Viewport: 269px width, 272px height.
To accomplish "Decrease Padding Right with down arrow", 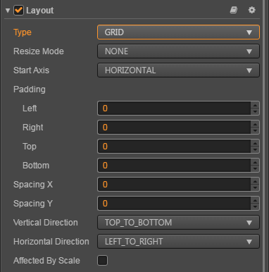I will pos(255,130).
